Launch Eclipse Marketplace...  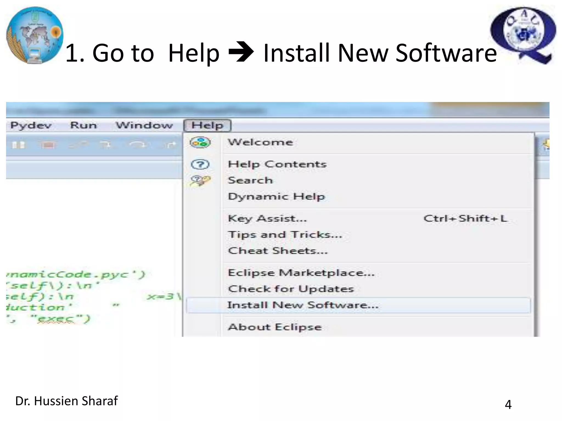point(358,273)
